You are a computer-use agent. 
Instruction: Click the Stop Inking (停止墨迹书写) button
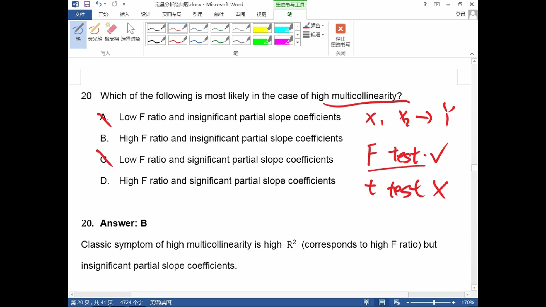(x=340, y=35)
